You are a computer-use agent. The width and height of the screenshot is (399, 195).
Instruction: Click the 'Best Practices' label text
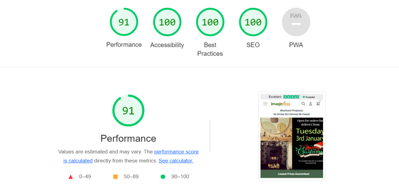(x=210, y=49)
